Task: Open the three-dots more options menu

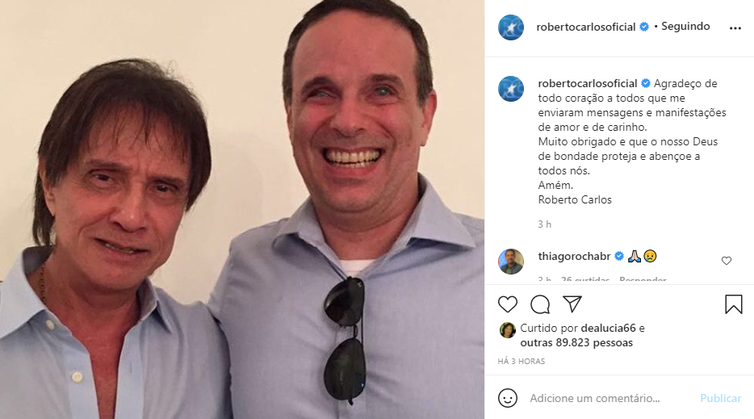Action: [x=735, y=27]
